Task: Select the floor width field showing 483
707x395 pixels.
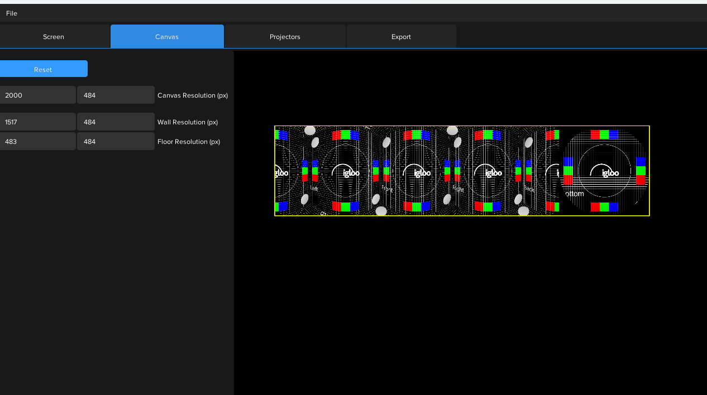Action: pos(37,141)
